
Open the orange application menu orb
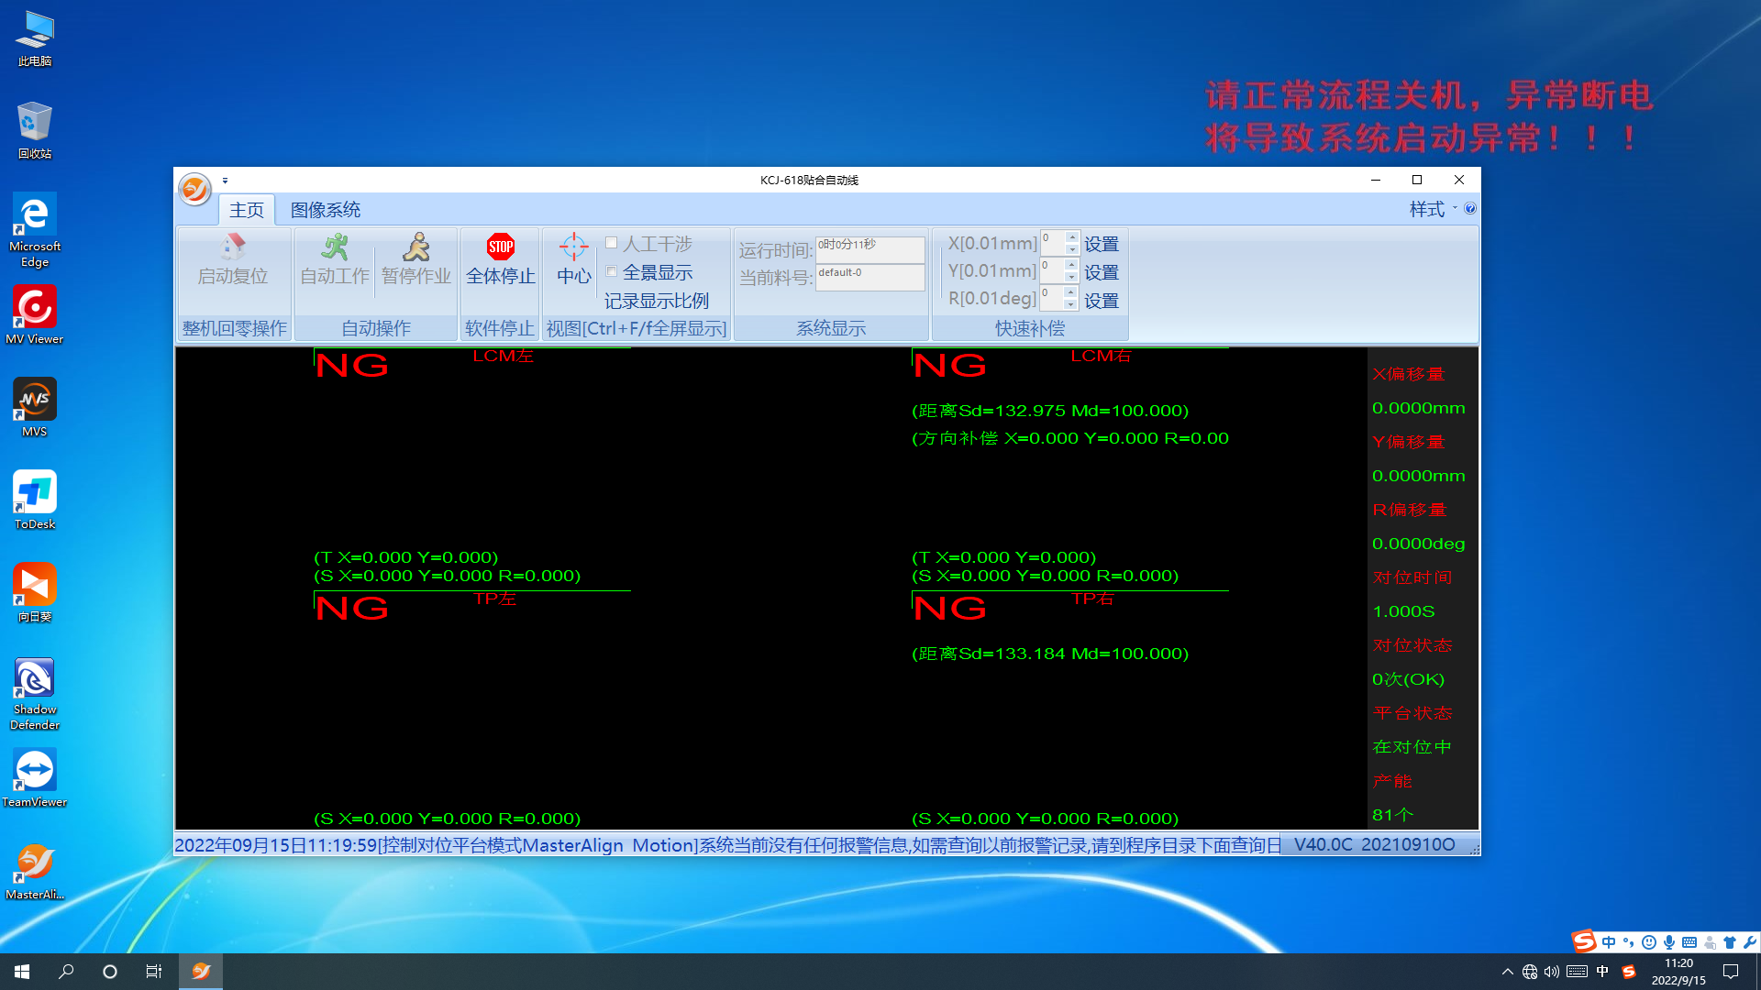click(x=194, y=190)
